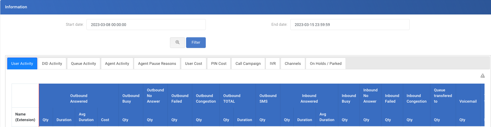Select the User Activity tab
The height and width of the screenshot is (127, 491).
click(x=22, y=63)
